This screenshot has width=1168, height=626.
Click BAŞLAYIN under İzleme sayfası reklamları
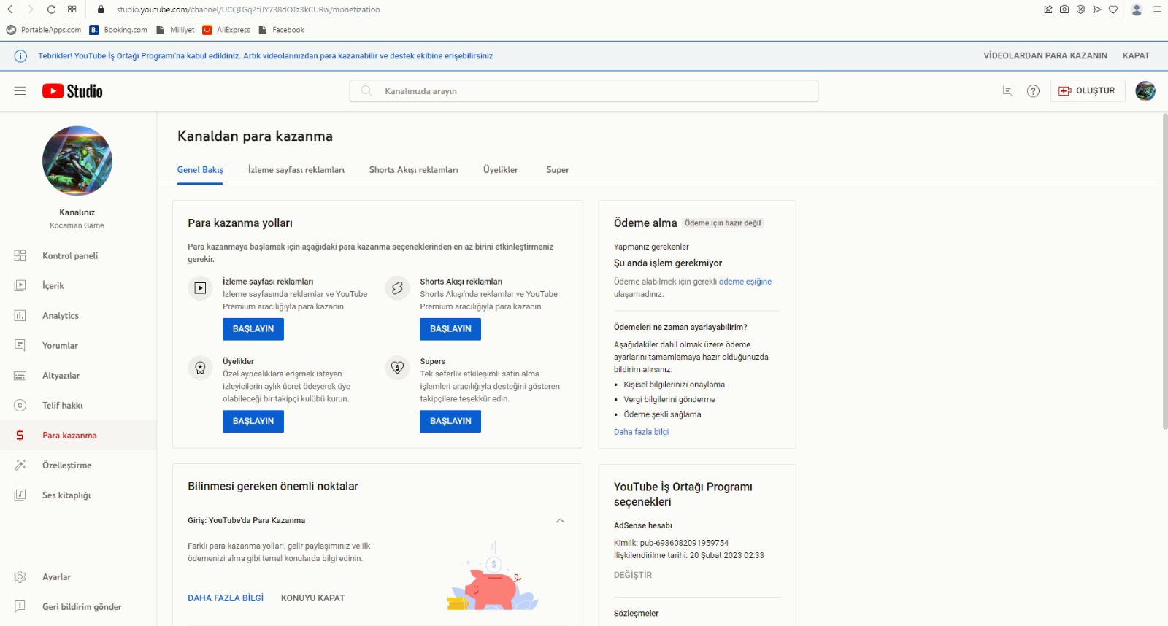[x=253, y=329]
